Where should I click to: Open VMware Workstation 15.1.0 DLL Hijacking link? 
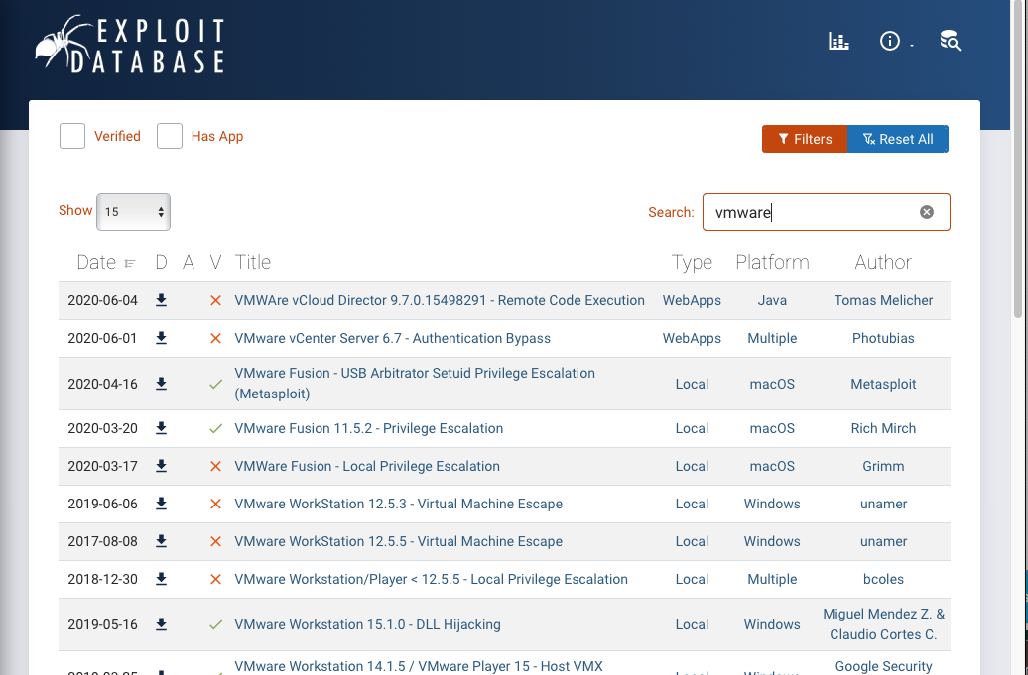click(x=367, y=624)
